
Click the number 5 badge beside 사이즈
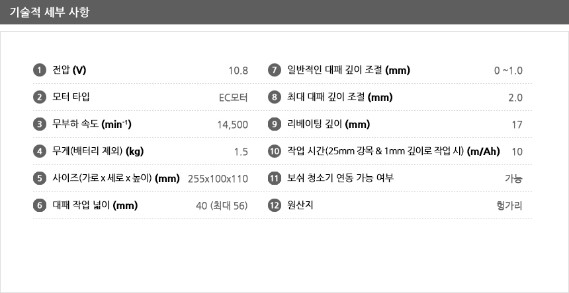click(x=39, y=178)
